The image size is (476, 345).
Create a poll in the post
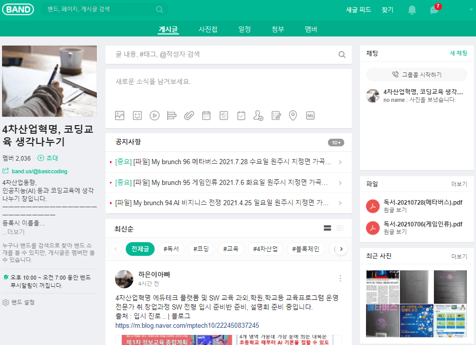[x=171, y=116]
